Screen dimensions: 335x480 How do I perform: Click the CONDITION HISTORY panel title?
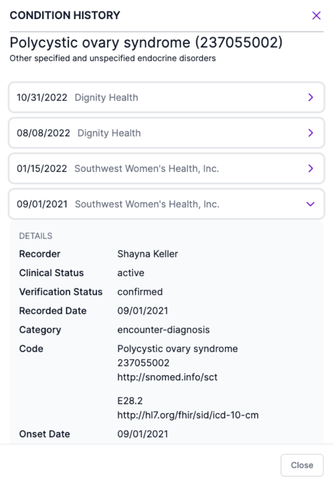[x=65, y=16]
